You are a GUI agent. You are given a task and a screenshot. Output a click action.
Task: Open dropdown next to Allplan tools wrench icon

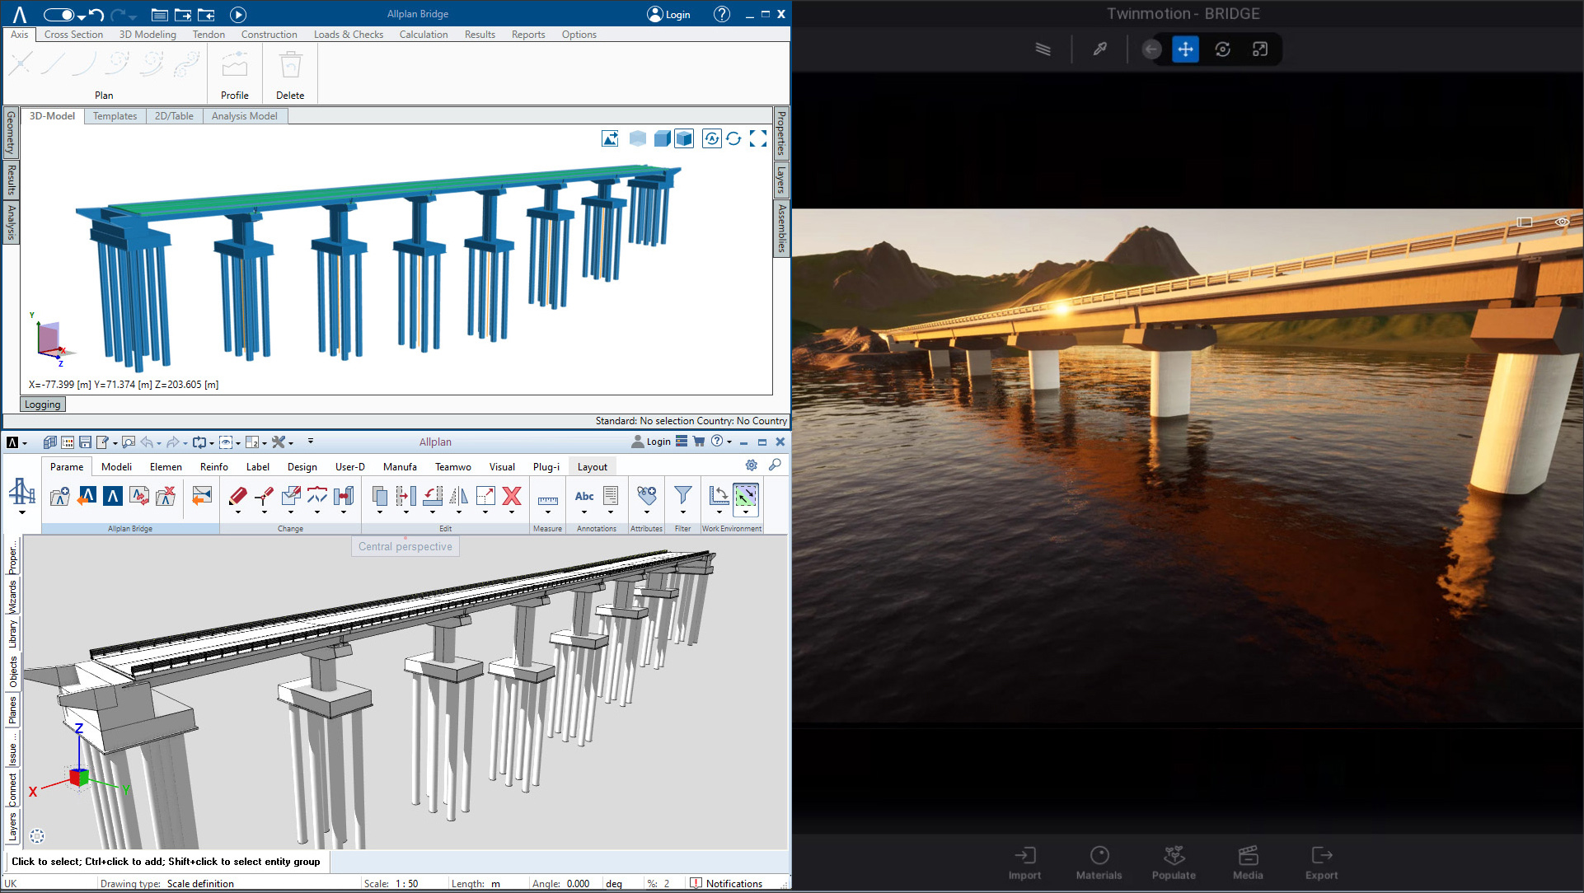coord(290,443)
